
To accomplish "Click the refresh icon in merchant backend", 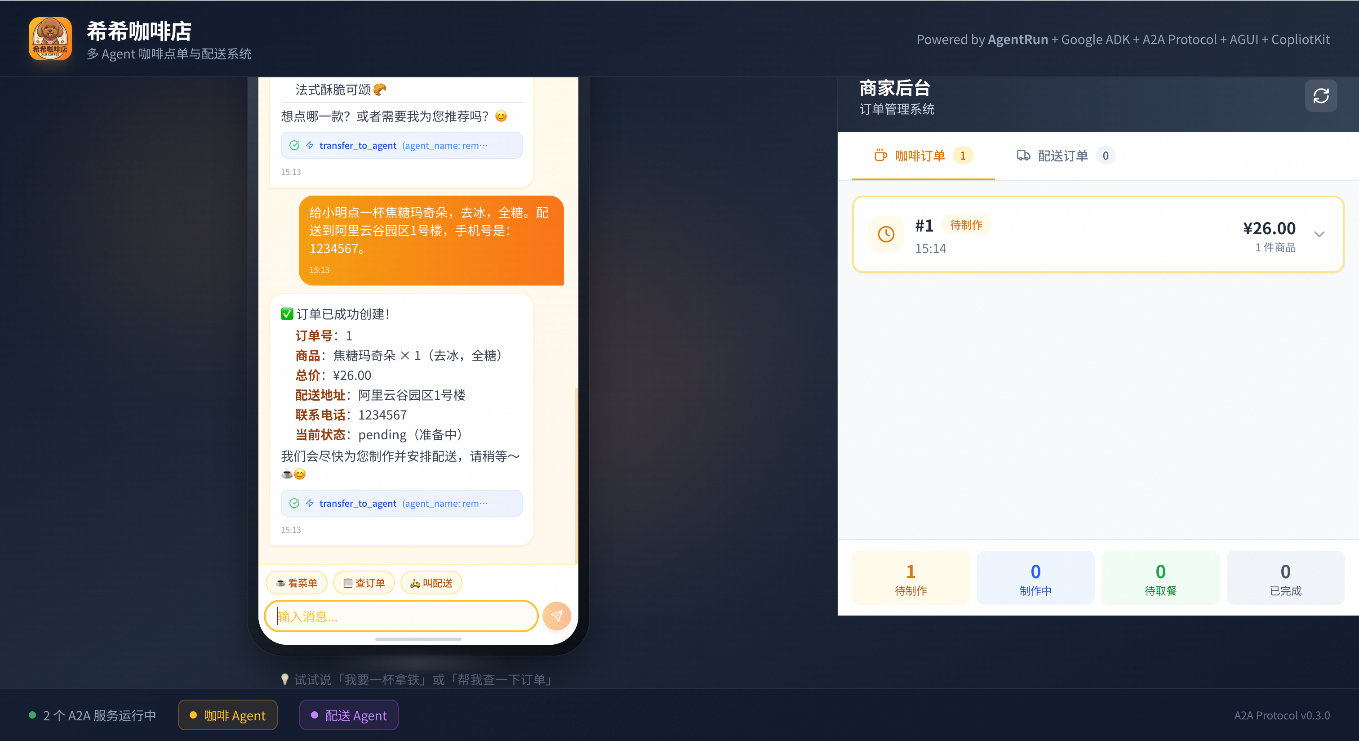I will pyautogui.click(x=1320, y=96).
